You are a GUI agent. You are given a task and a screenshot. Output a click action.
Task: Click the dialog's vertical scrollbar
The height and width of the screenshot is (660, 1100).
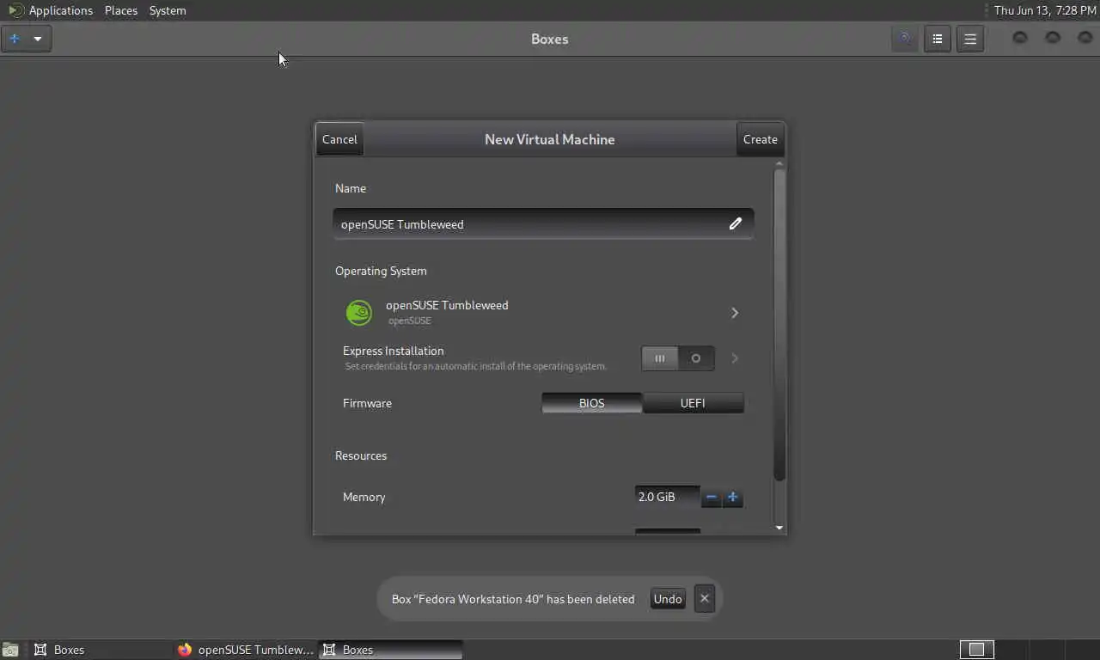coord(779,325)
